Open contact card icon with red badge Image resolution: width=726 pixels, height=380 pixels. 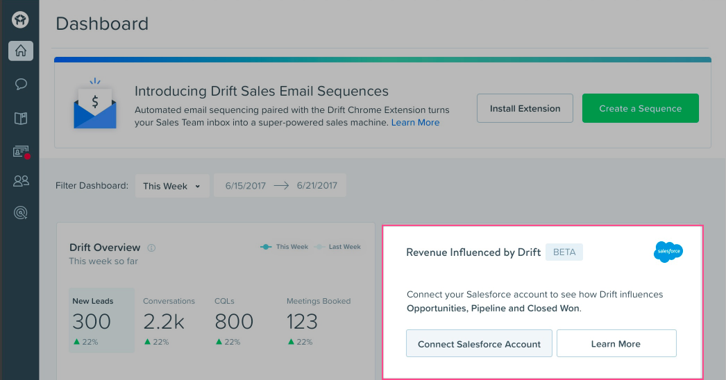(x=22, y=152)
